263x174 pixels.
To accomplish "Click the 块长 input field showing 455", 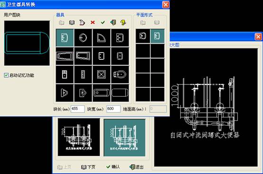I will [x=78, y=109].
